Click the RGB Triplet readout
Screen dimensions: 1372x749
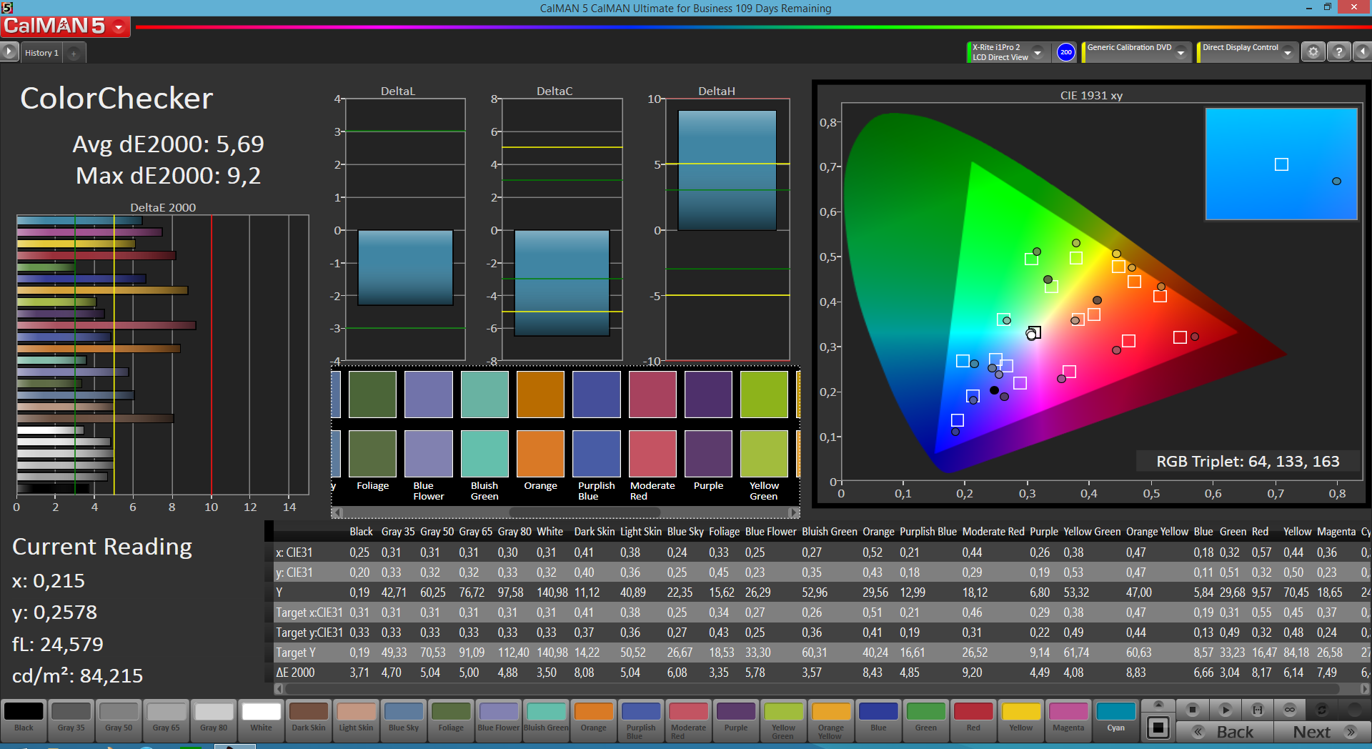click(x=1248, y=462)
